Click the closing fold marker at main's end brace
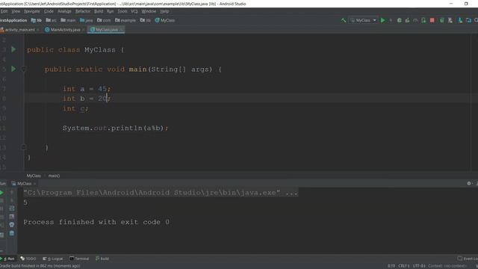The height and width of the screenshot is (269, 478). [x=23, y=147]
